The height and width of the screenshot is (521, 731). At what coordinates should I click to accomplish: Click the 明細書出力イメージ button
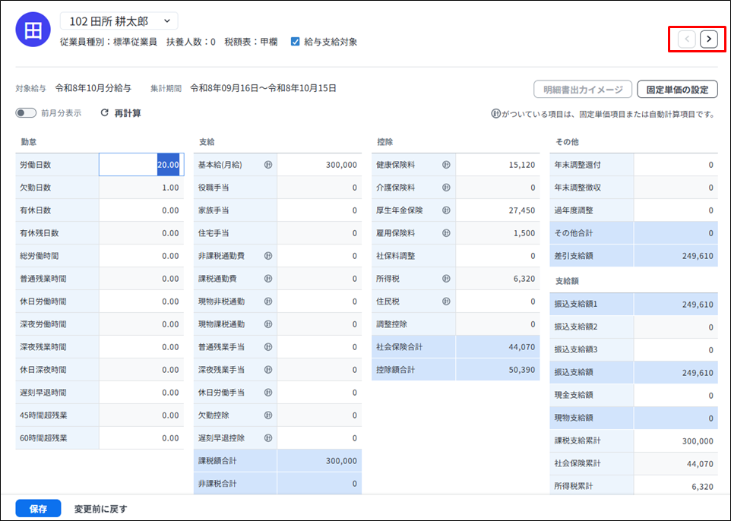(583, 90)
